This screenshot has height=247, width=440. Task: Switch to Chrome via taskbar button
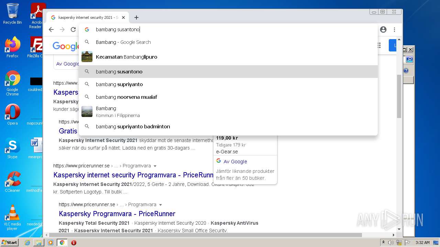pyautogui.click(x=62, y=243)
